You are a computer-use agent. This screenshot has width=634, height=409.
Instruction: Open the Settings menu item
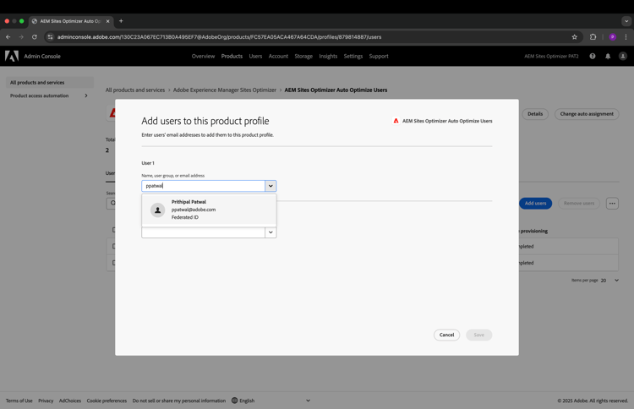coord(353,56)
